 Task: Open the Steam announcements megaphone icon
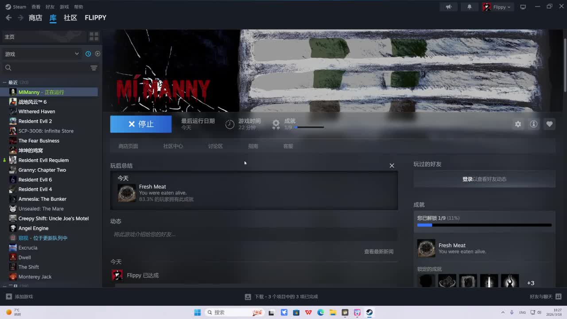click(x=449, y=7)
